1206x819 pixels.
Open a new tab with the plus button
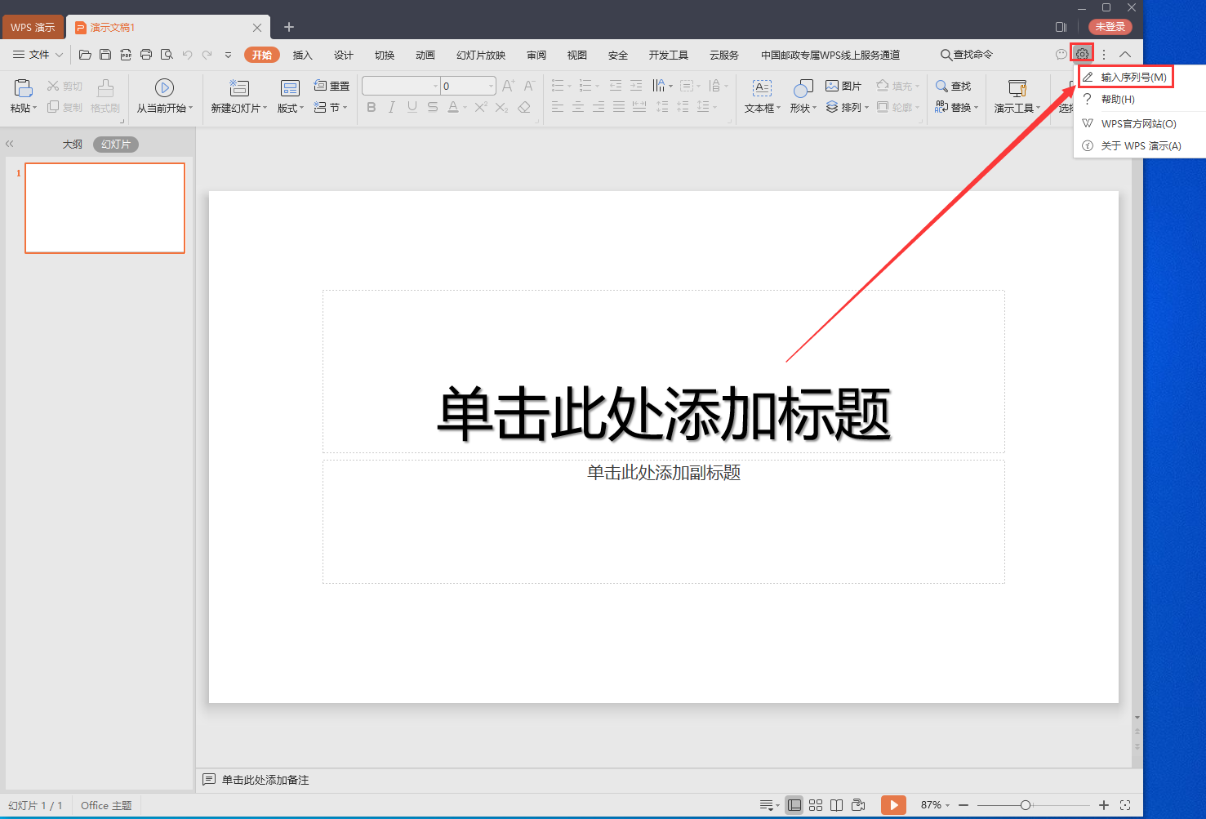(x=289, y=27)
